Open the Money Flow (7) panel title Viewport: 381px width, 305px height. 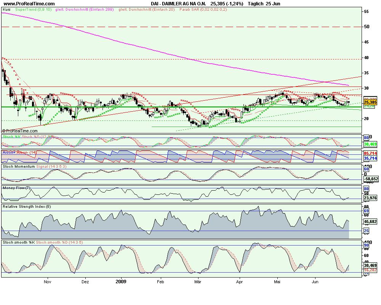(16, 188)
